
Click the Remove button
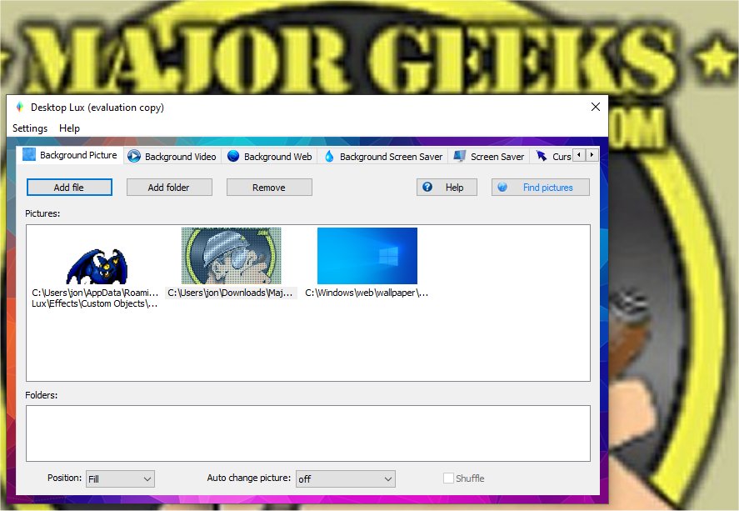tap(268, 187)
